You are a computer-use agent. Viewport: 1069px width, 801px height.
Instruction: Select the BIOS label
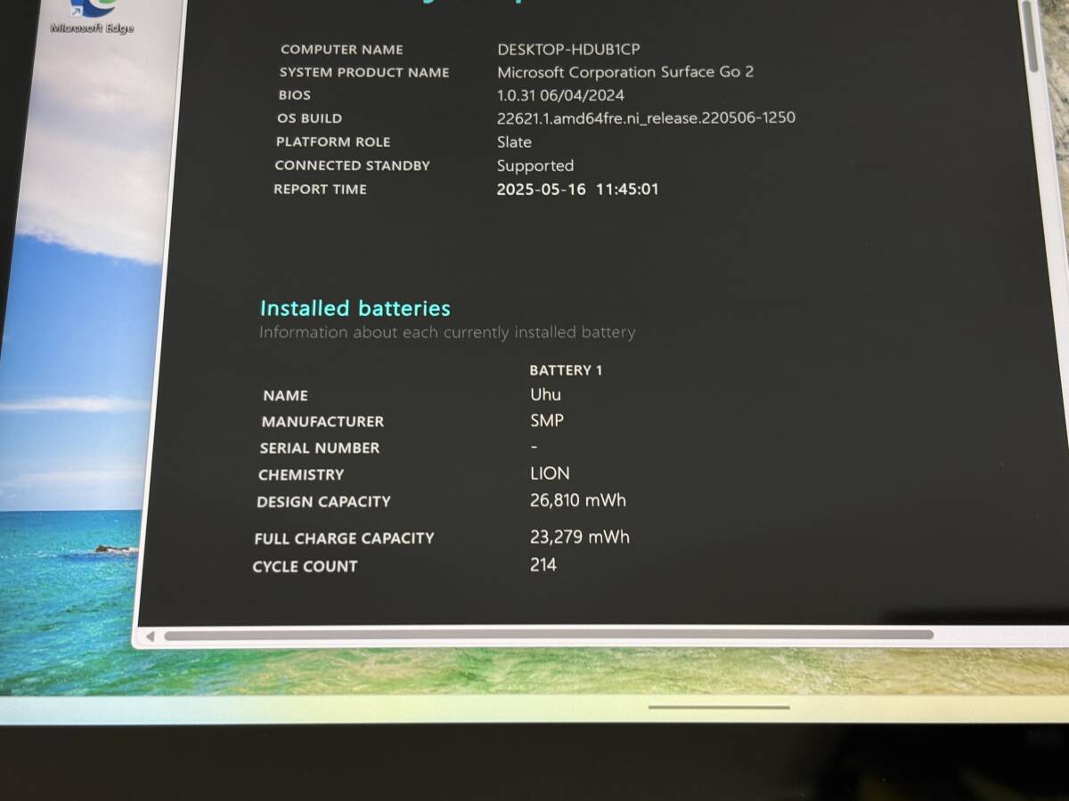pos(295,95)
